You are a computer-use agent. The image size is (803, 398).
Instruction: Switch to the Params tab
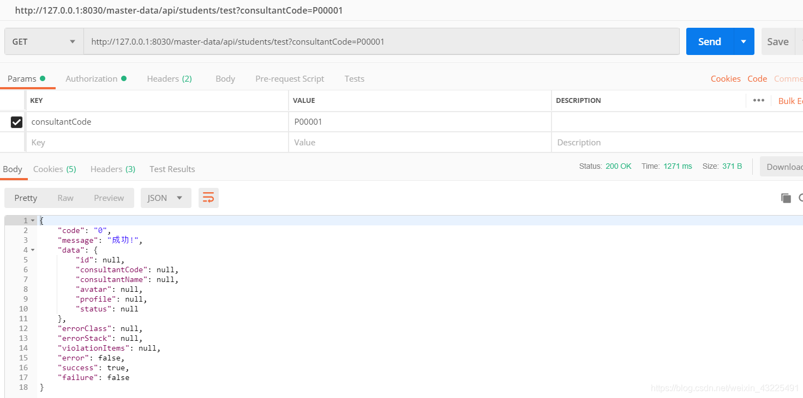[26, 78]
